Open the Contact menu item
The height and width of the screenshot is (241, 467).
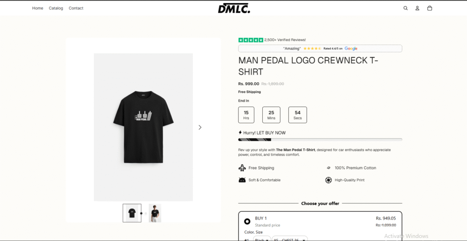tap(76, 8)
